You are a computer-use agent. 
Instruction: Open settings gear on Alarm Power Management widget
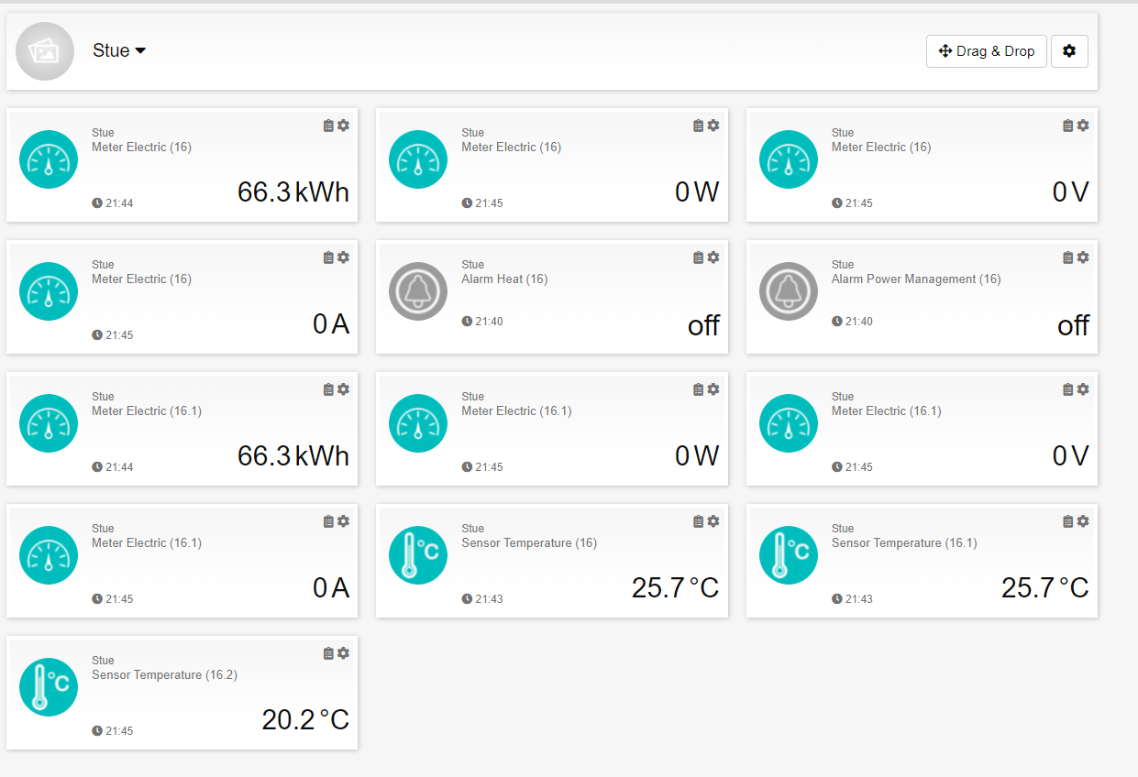coord(1083,257)
